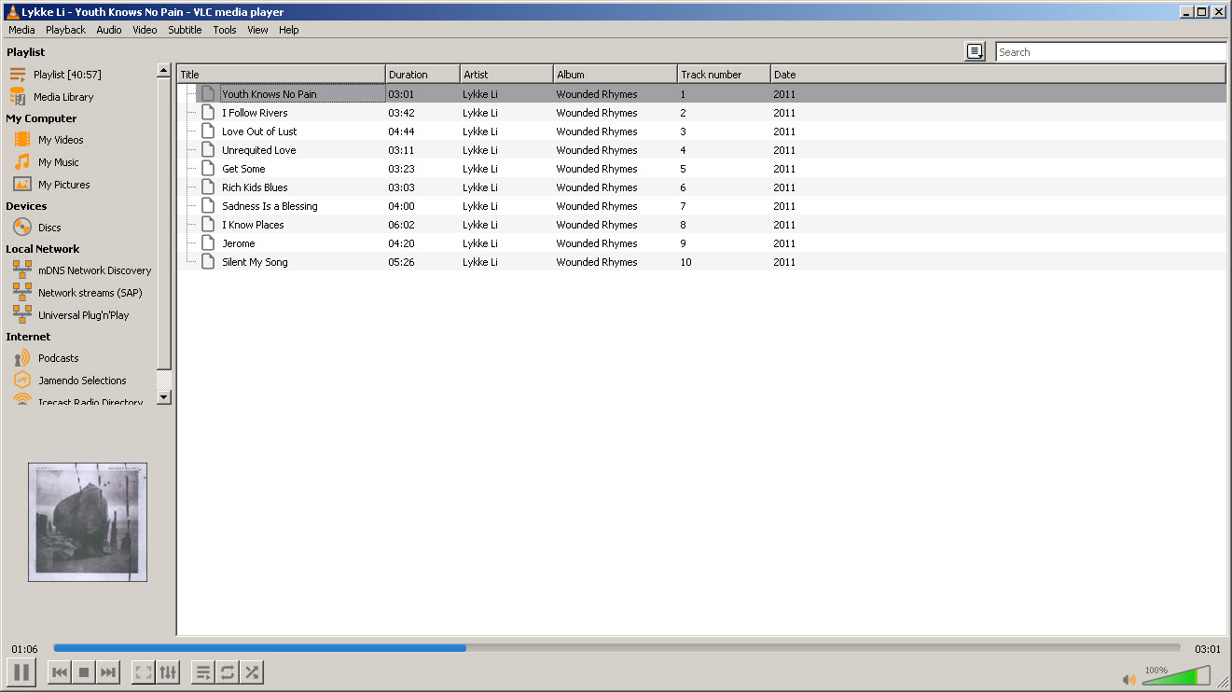Screen dimensions: 1232x692
Task: Sort by Track number column header
Action: 724,75
